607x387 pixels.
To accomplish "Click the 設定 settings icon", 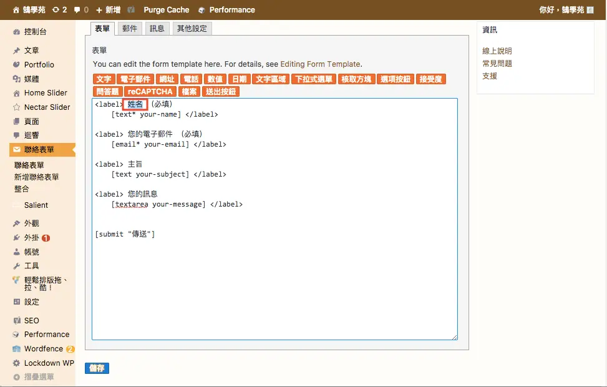I will pos(16,301).
